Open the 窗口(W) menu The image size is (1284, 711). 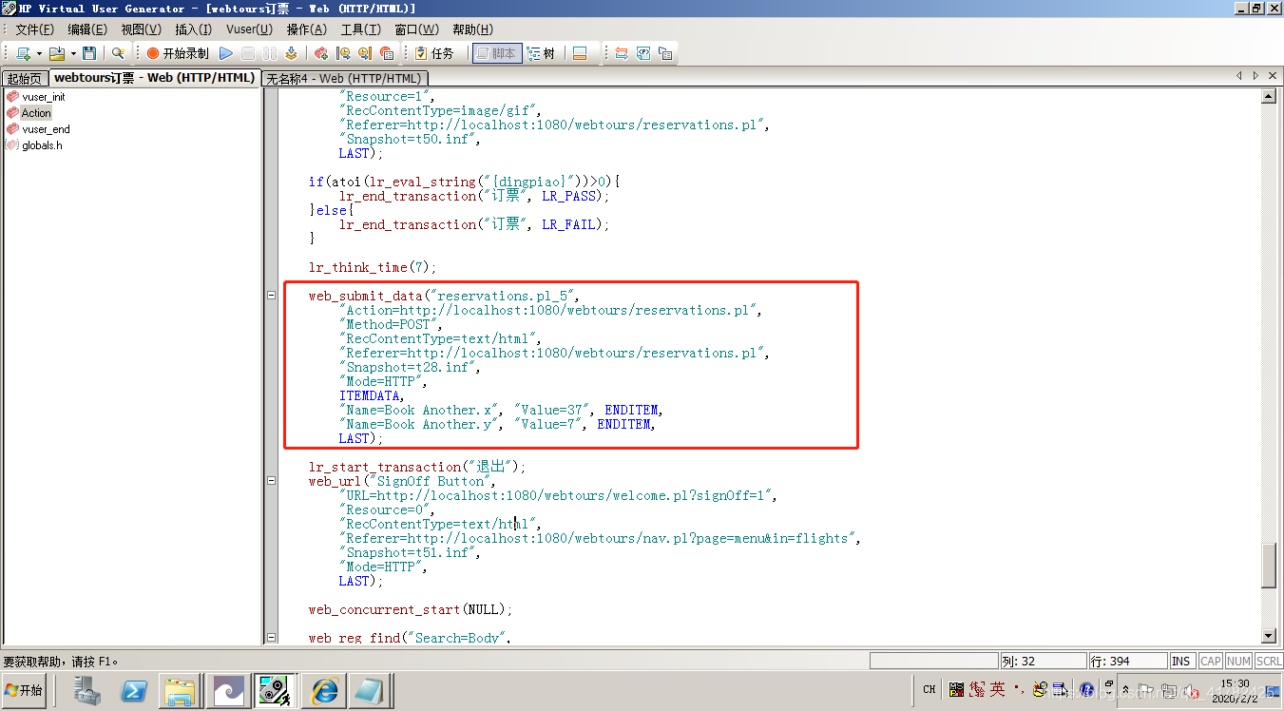[416, 29]
